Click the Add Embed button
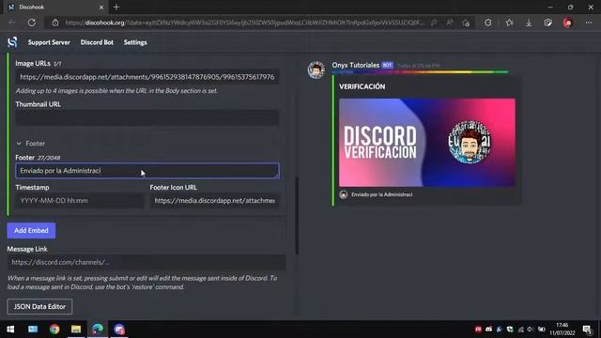Image resolution: width=601 pixels, height=338 pixels. 31,231
